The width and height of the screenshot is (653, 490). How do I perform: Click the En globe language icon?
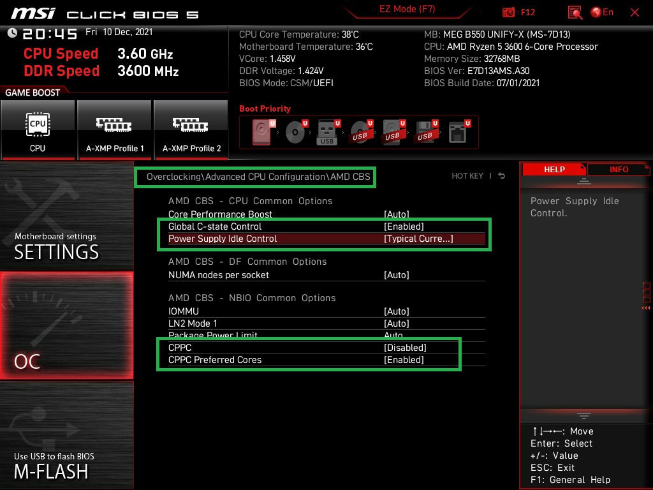(x=596, y=11)
